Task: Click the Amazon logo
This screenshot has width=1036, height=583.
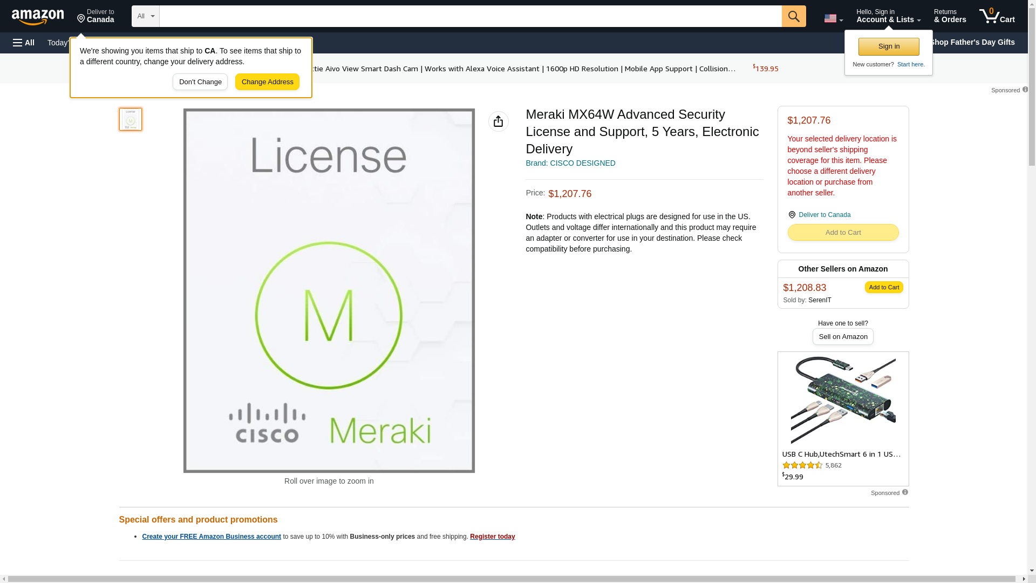Action: tap(38, 17)
